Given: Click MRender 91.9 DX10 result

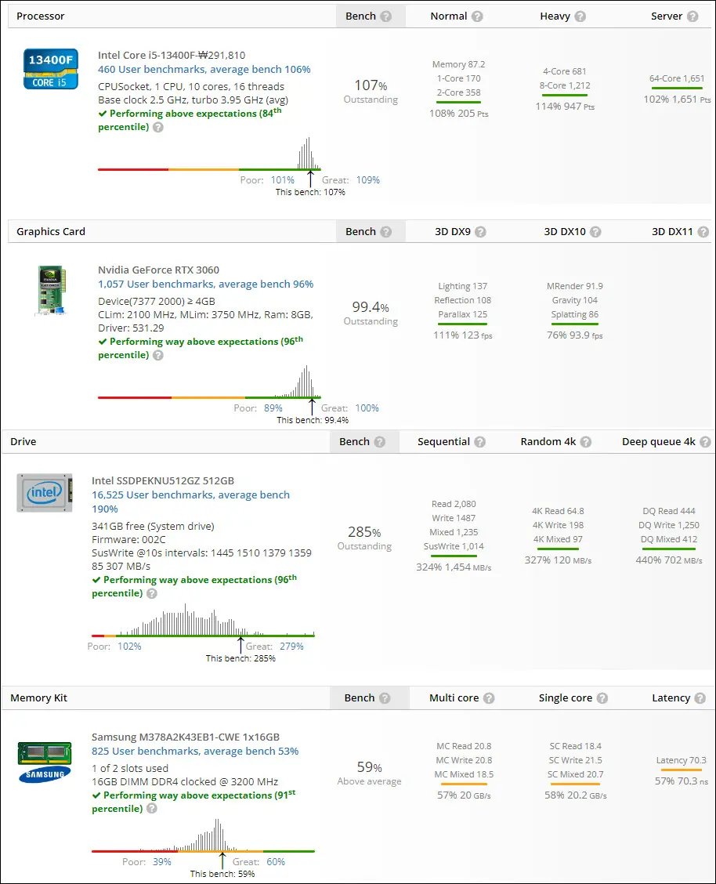Looking at the screenshot, I should (575, 286).
